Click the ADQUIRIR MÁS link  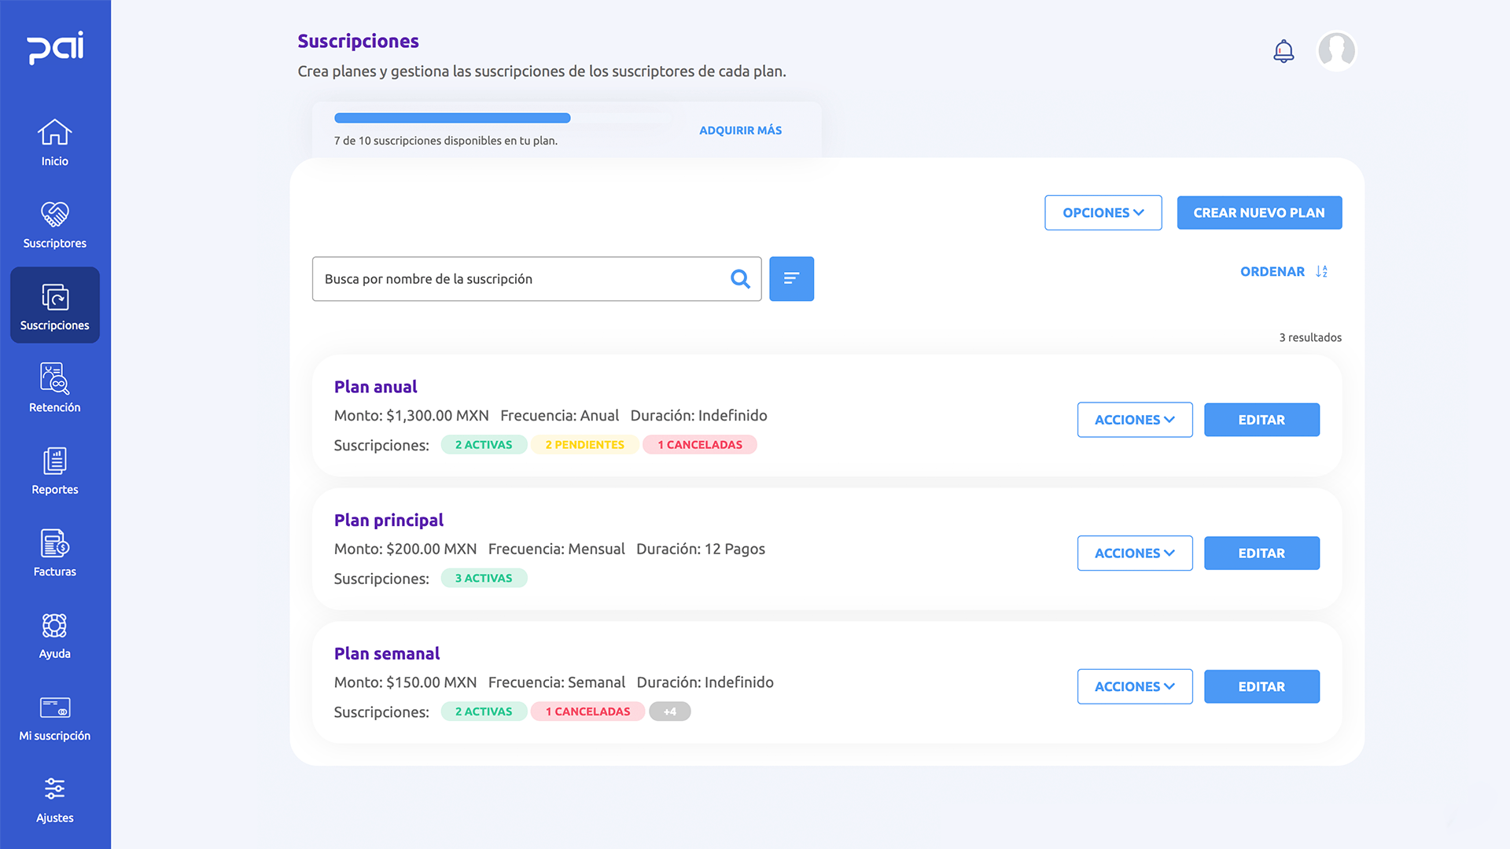pos(740,130)
